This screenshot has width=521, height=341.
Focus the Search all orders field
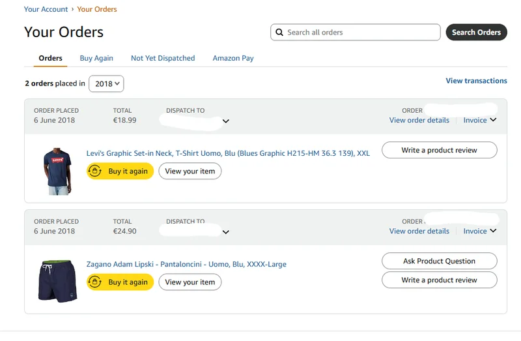[355, 32]
